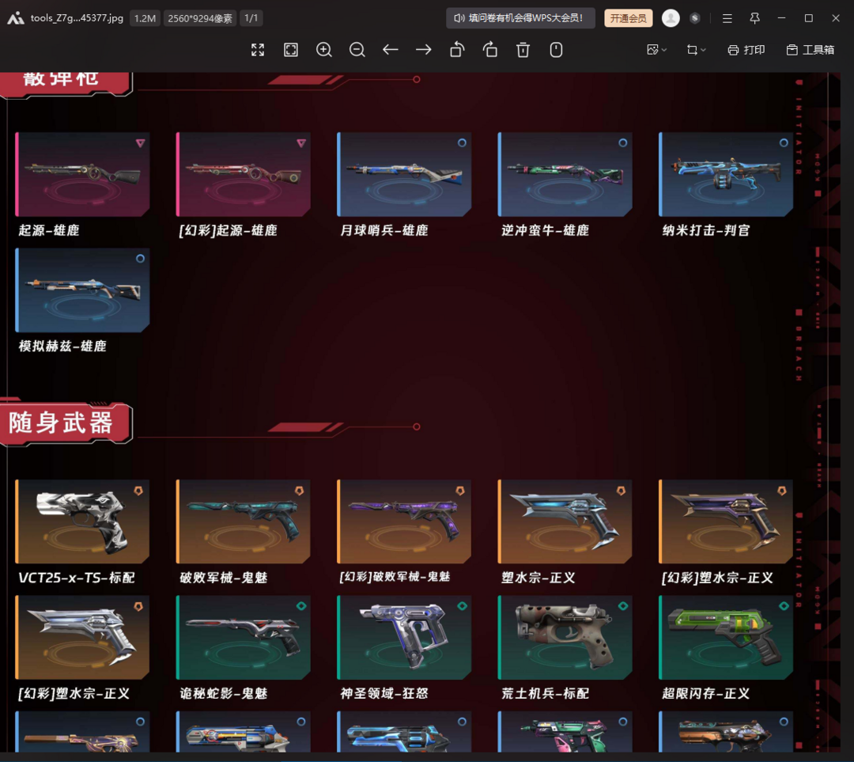854x762 pixels.
Task: Click the 纳米打击-判官 weapon thumbnail
Action: 725,174
